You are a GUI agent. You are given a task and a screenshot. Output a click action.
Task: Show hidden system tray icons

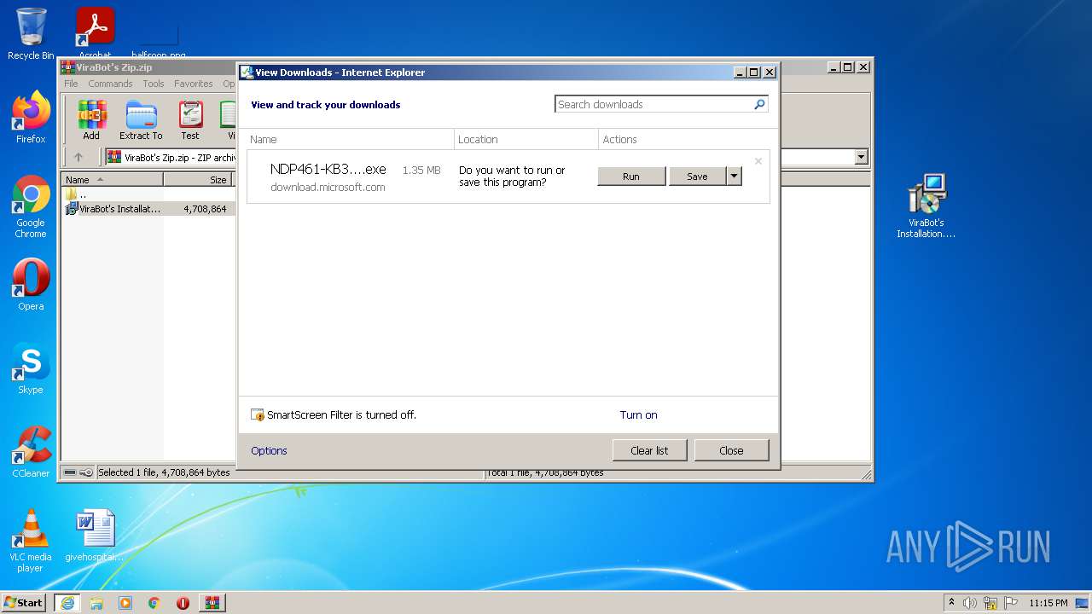(951, 602)
